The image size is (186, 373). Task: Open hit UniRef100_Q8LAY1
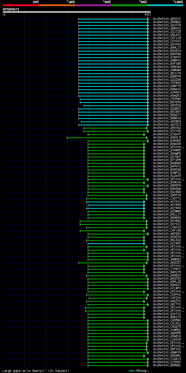167,35
